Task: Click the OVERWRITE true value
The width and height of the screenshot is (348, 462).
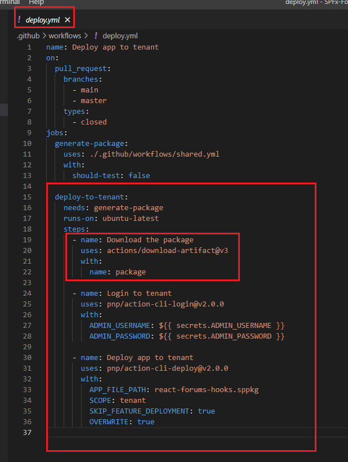Action: coord(145,422)
